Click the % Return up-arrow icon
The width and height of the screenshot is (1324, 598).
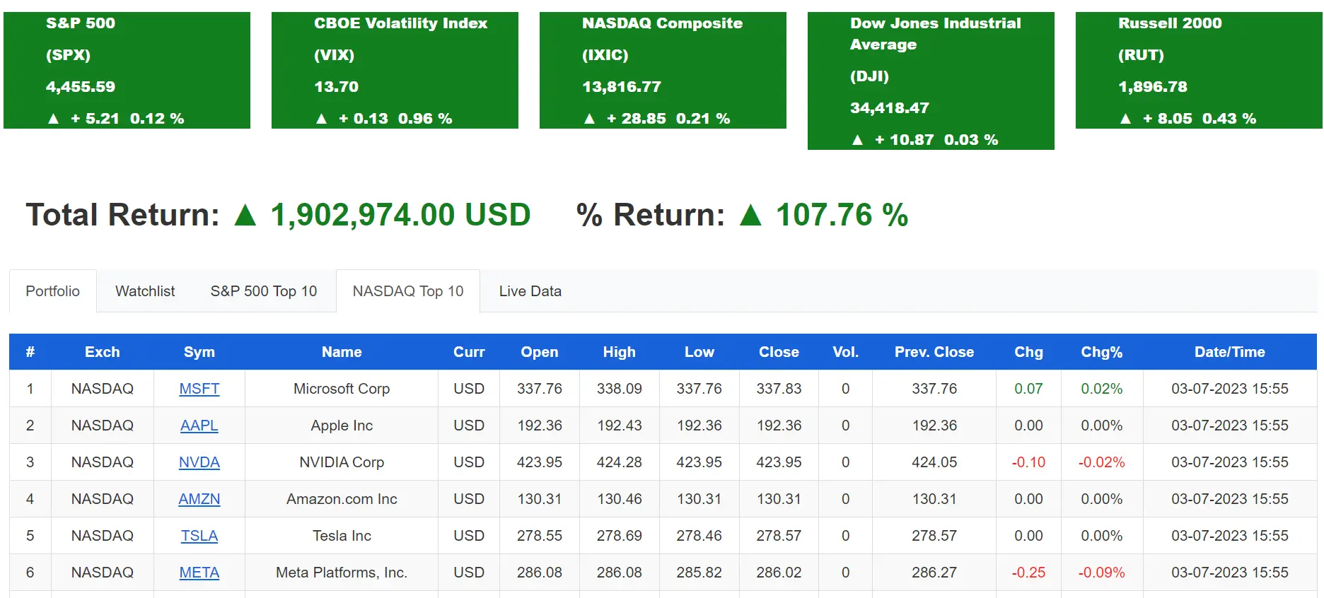[x=750, y=215]
